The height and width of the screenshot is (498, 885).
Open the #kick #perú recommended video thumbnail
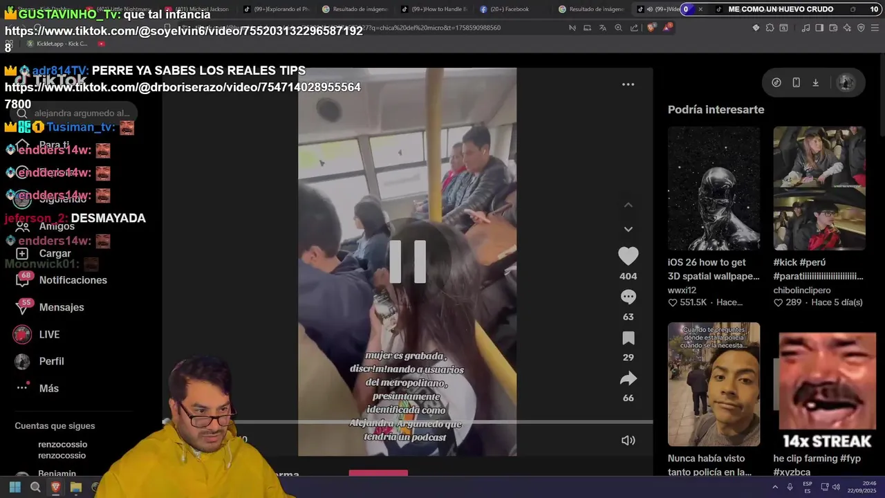[x=819, y=188]
